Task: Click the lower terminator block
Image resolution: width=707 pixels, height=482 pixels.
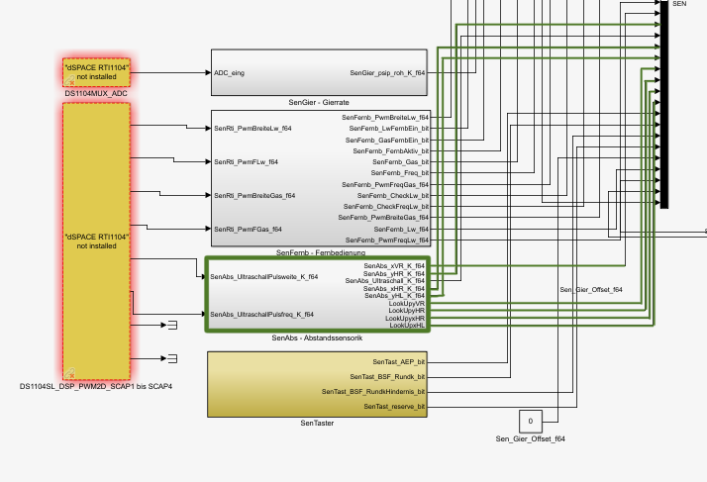Action: (x=170, y=357)
